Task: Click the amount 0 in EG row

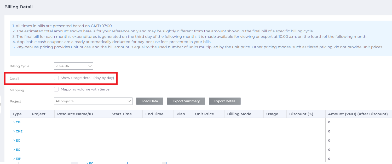Action: click(x=329, y=150)
